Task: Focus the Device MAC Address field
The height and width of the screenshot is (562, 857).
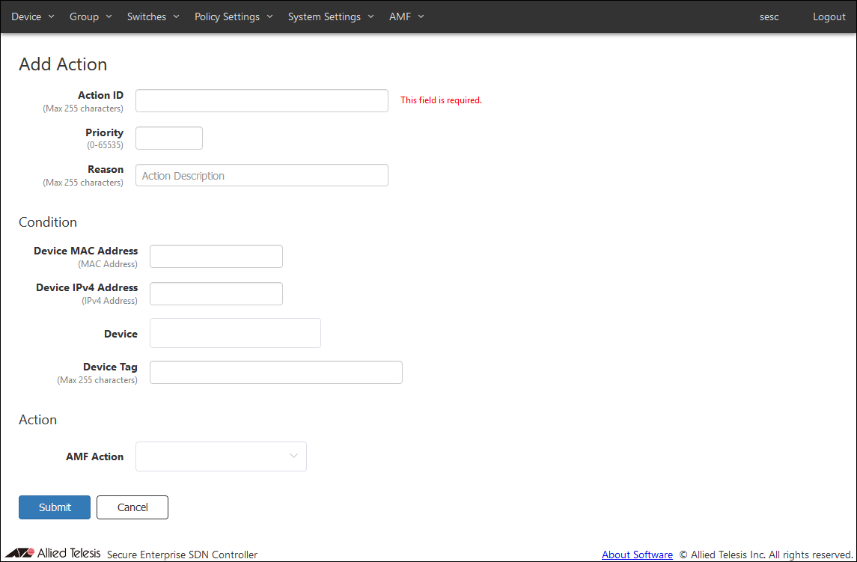Action: point(216,257)
